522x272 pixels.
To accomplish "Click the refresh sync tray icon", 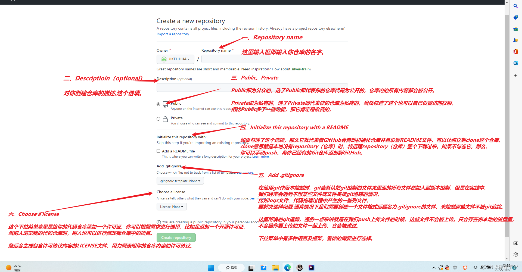I will 440,268.
